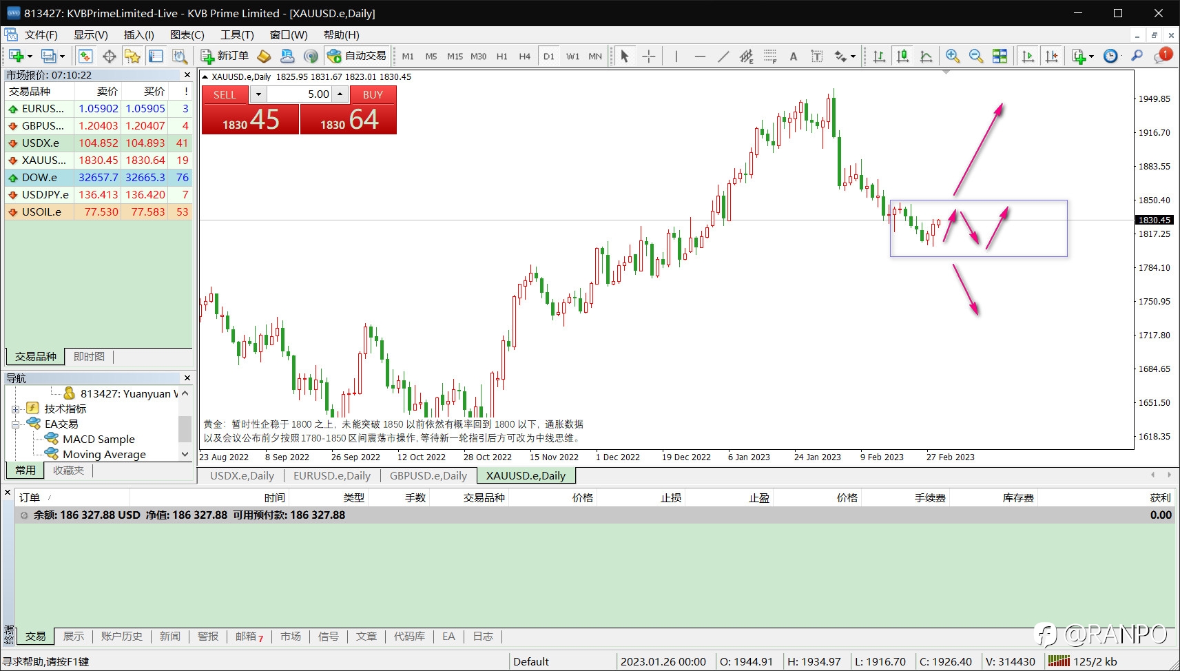Viewport: 1180px width, 671px height.
Task: Open the 文件(F) menu
Action: 41,34
